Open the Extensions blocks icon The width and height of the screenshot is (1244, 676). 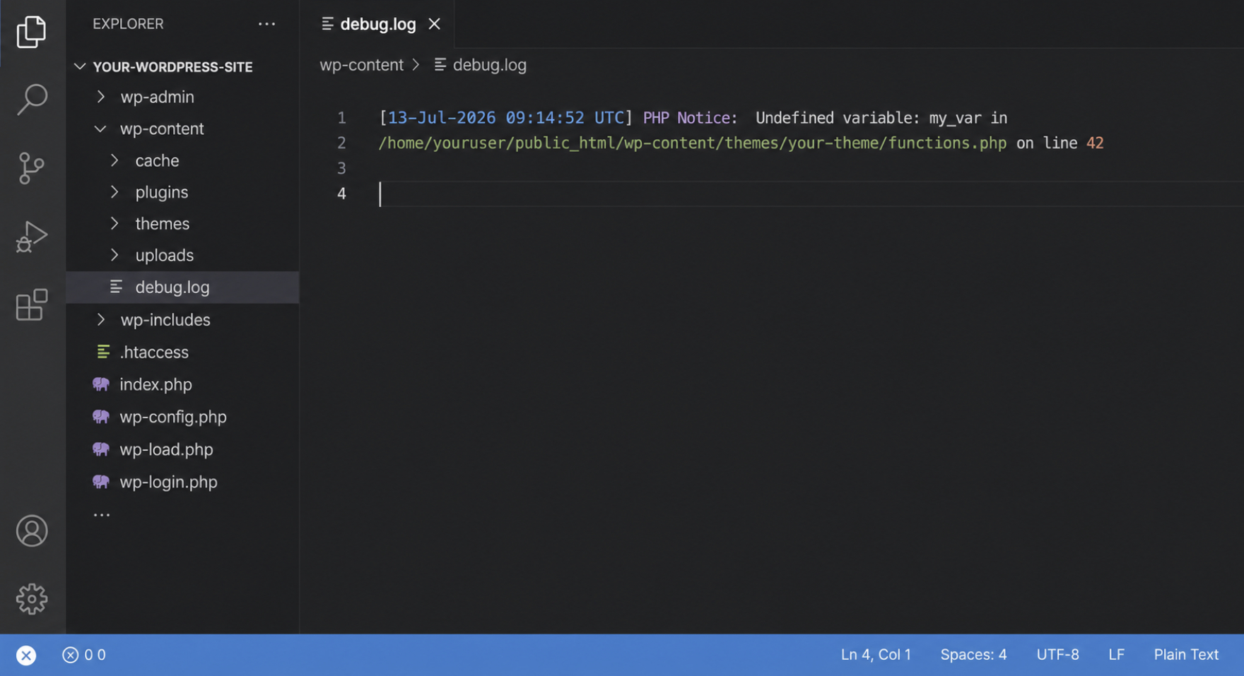pos(32,304)
